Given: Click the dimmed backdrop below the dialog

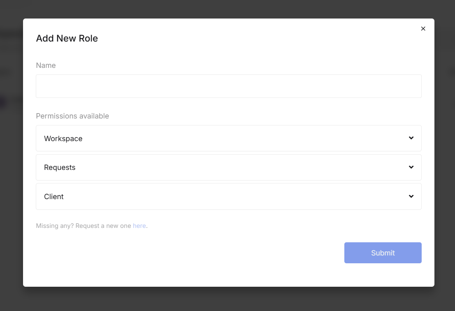Looking at the screenshot, I should tap(228, 299).
